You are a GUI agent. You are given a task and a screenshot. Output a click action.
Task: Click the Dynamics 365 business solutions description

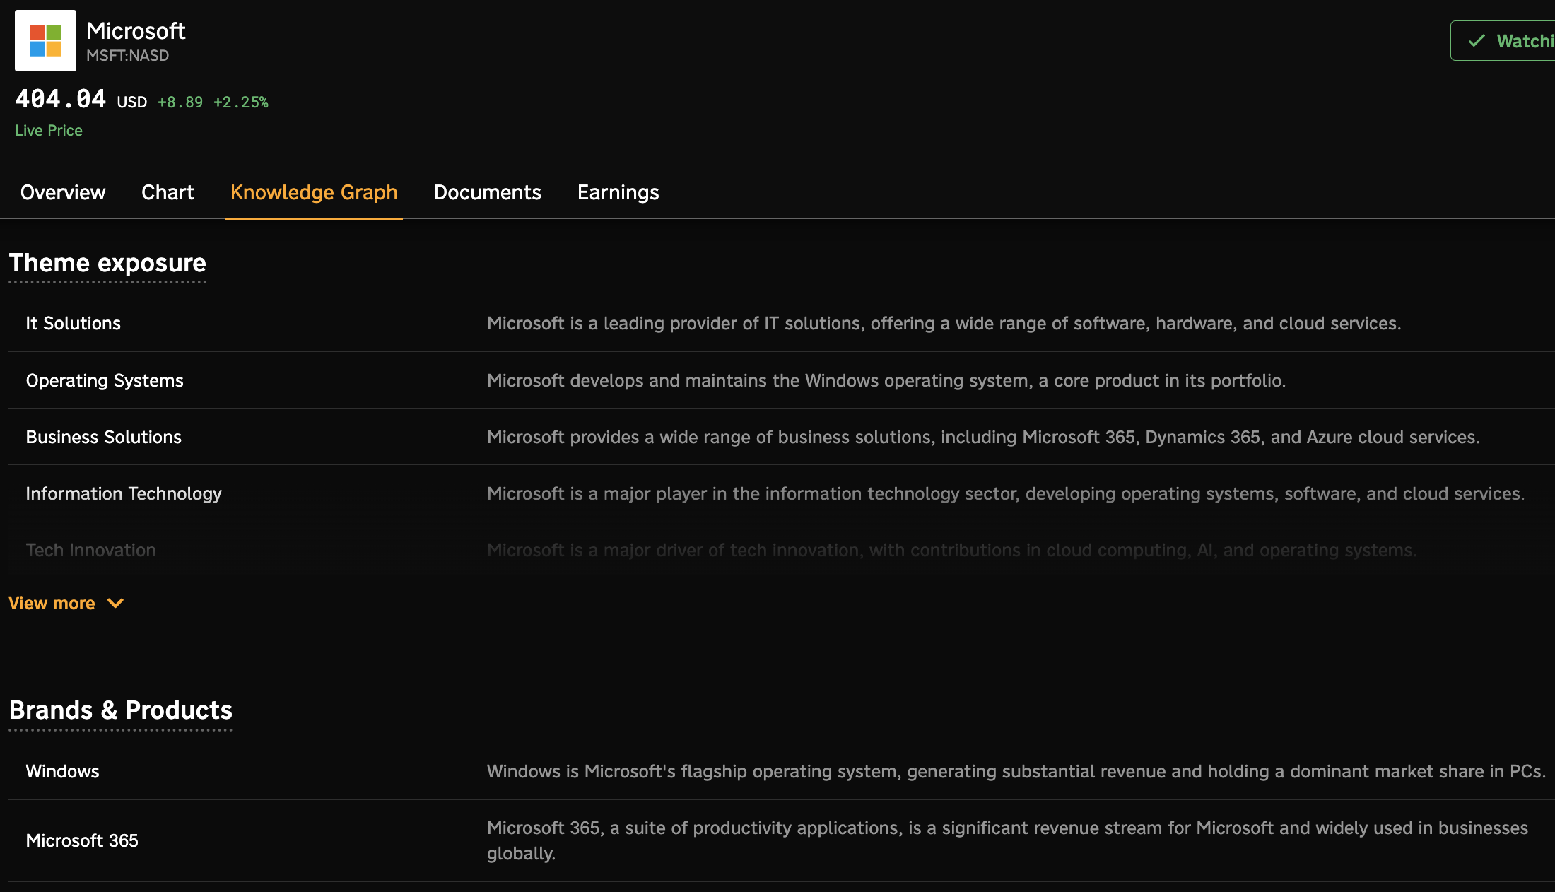983,437
